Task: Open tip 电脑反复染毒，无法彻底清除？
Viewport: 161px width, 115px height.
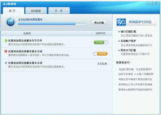Action: (x=135, y=70)
